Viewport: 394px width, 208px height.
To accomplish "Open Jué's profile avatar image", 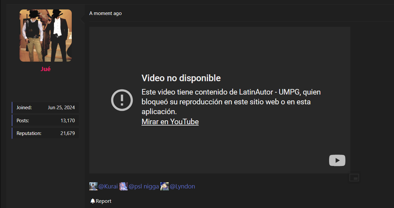I will click(x=46, y=36).
